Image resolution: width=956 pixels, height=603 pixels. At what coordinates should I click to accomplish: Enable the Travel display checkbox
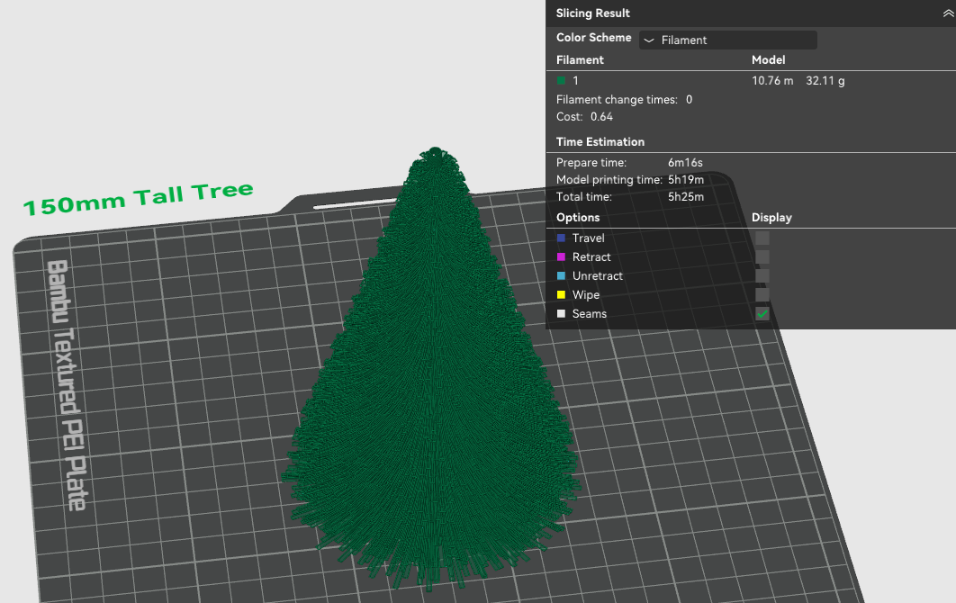pyautogui.click(x=762, y=238)
